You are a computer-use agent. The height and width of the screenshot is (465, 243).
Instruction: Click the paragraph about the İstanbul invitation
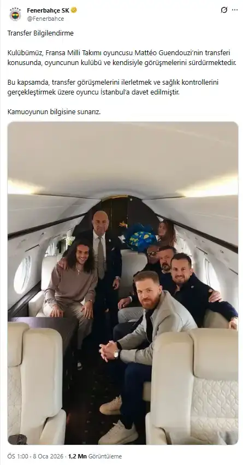(113, 87)
